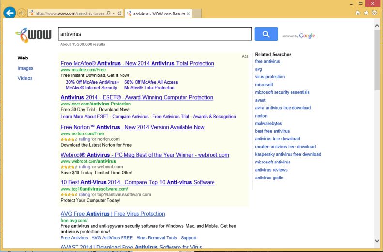383x252 pixels.
Task: Click related search microsoft security essentials
Action: point(282,92)
